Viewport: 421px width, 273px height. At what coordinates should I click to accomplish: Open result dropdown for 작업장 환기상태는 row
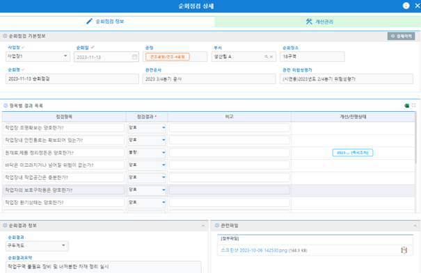click(147, 202)
